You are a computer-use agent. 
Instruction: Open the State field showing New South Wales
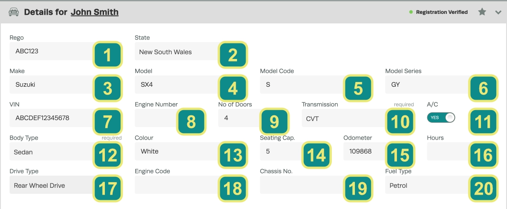point(191,51)
